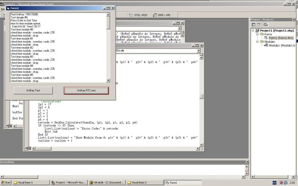Click front code window scroll right arrow

point(198,148)
